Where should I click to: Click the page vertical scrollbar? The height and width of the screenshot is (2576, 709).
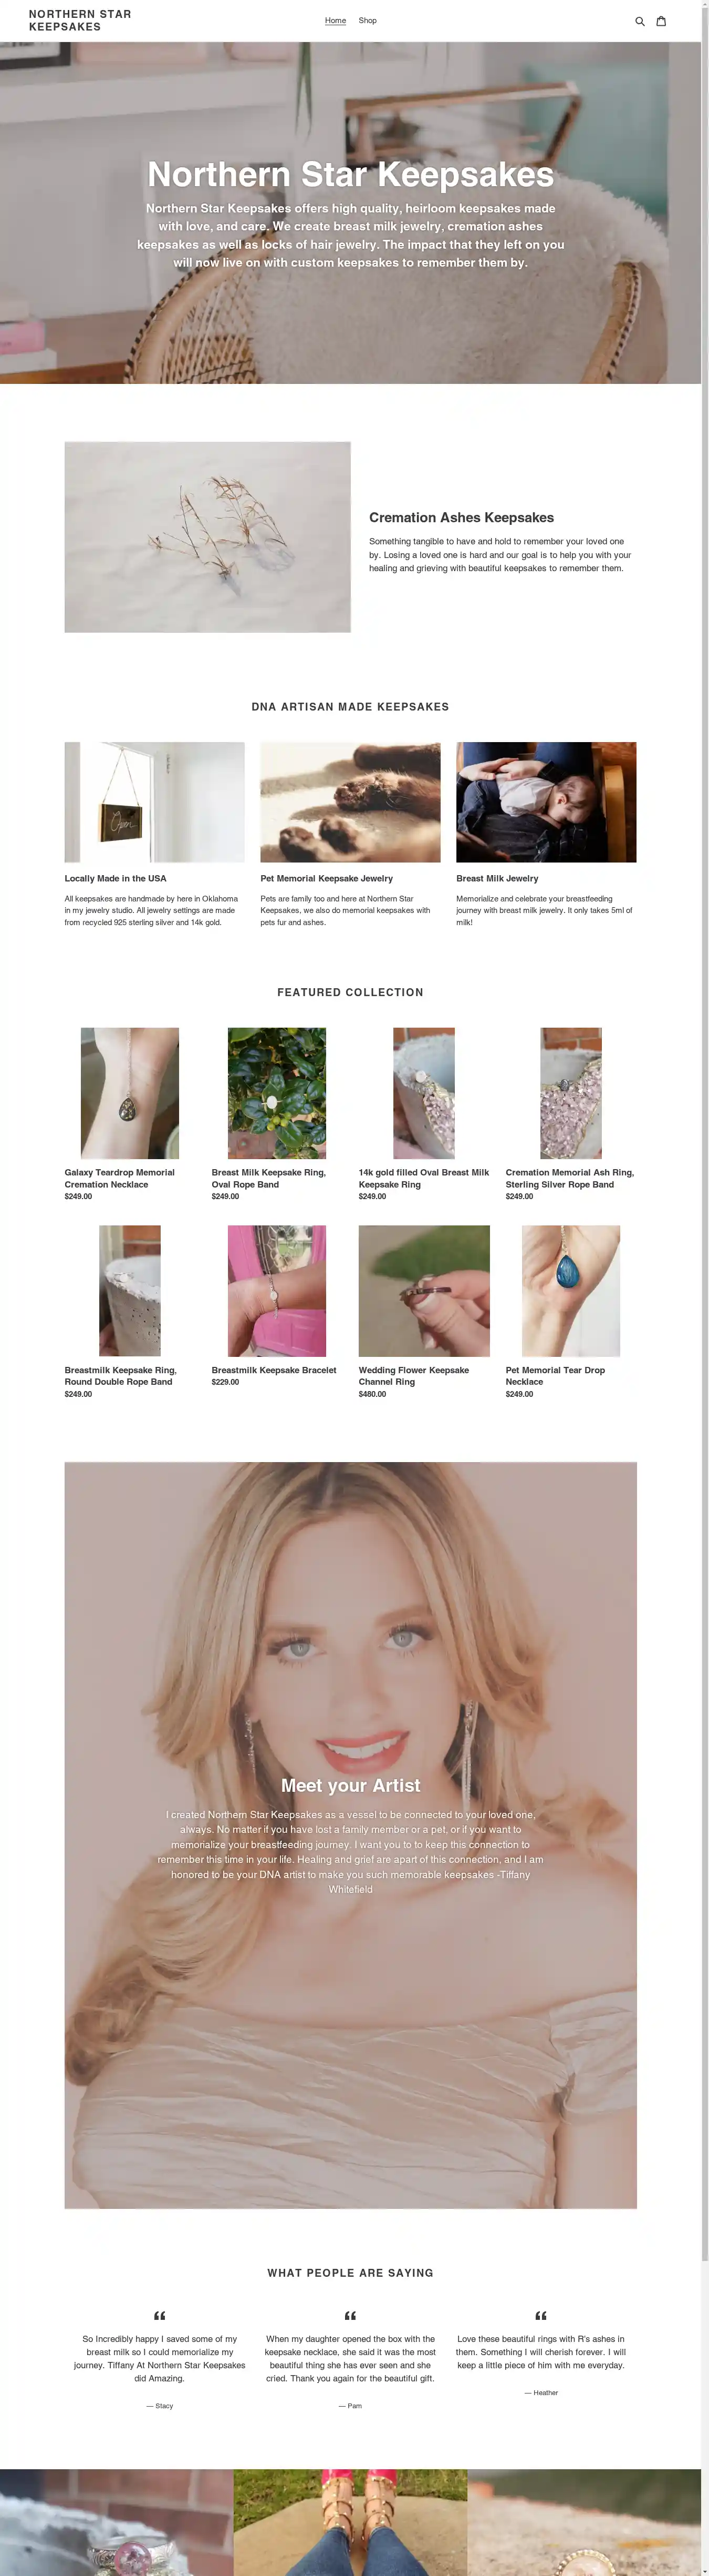click(x=705, y=1288)
